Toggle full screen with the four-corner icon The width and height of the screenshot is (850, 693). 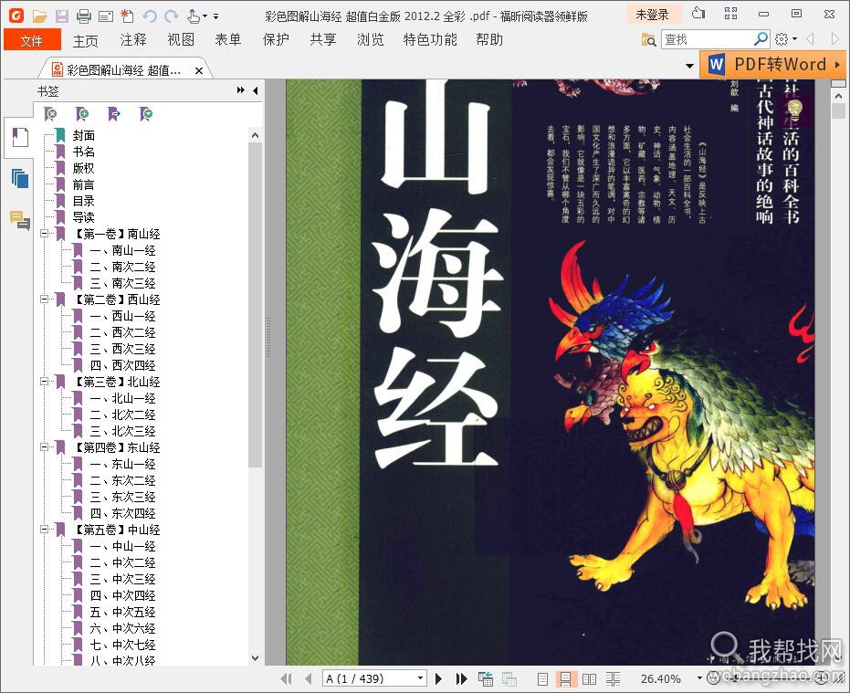730,14
